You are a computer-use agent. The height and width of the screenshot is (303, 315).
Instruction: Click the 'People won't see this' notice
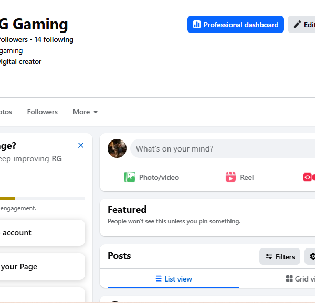tap(174, 221)
